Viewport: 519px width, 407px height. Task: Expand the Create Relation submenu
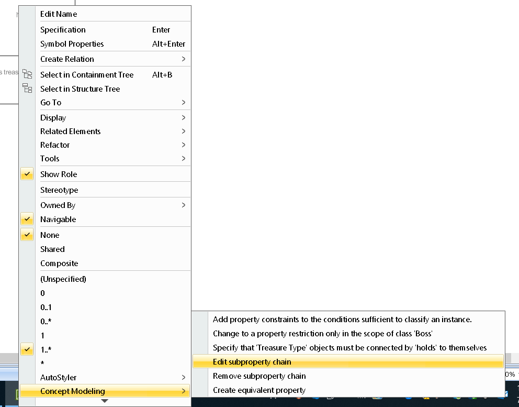(105, 59)
